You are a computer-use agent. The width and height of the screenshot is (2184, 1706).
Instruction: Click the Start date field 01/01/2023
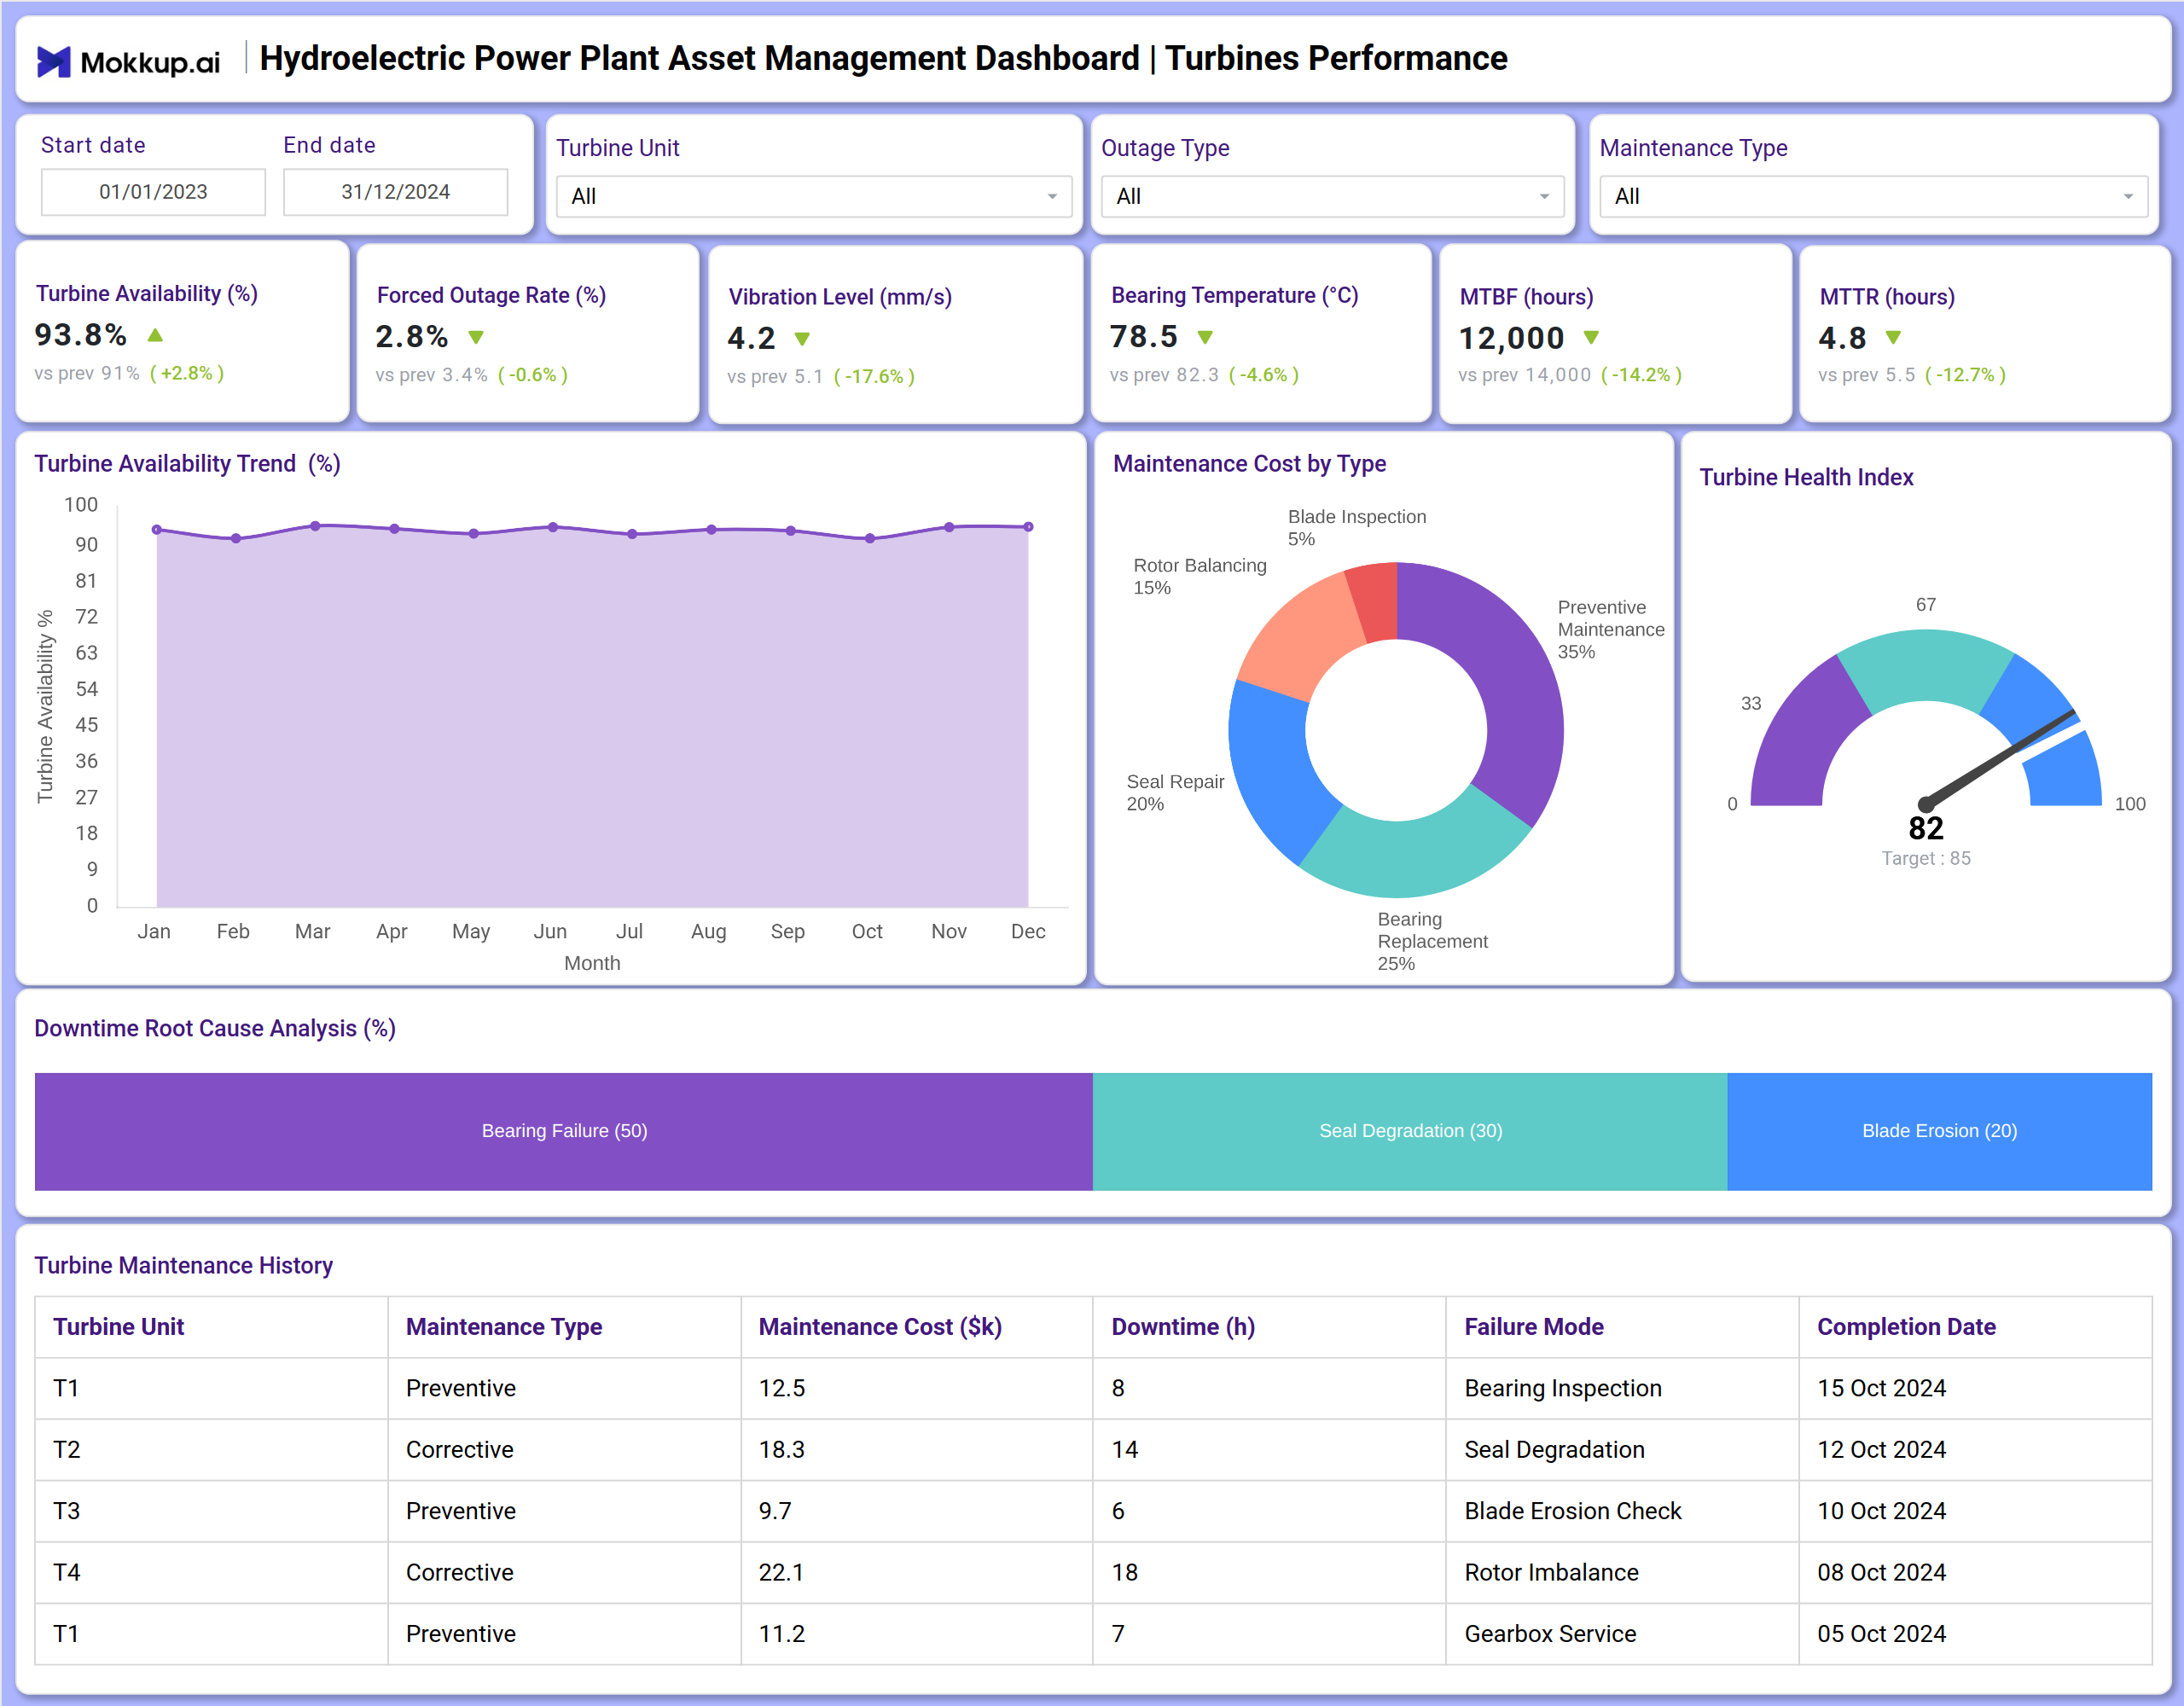pos(153,192)
